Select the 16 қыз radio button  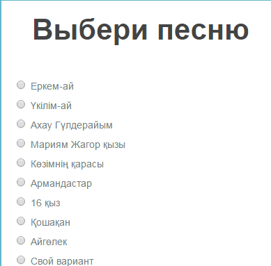point(21,201)
